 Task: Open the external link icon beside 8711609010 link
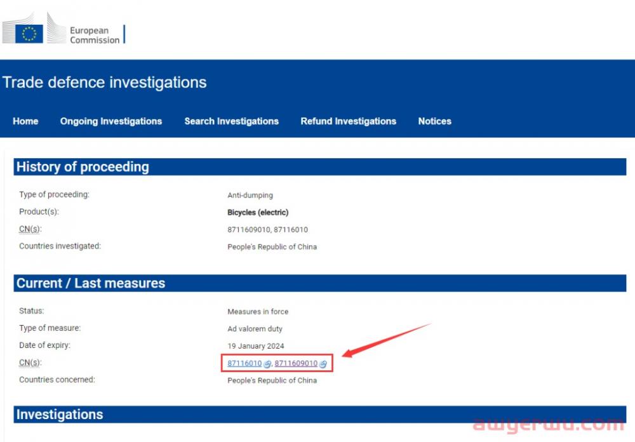point(323,365)
